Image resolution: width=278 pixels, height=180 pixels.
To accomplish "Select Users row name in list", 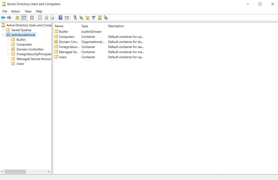I will (x=63, y=57).
